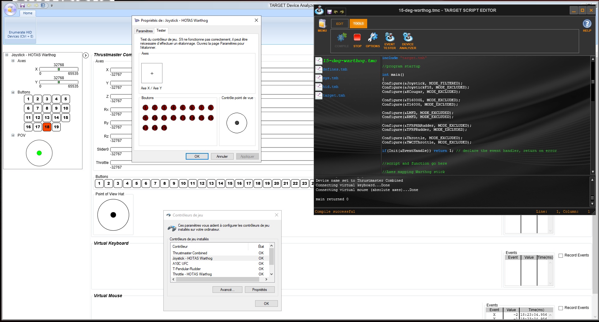Collapse Joystick - HOTAS Warthog tree node
Viewport: 599px width, 322px height.
(x=7, y=55)
